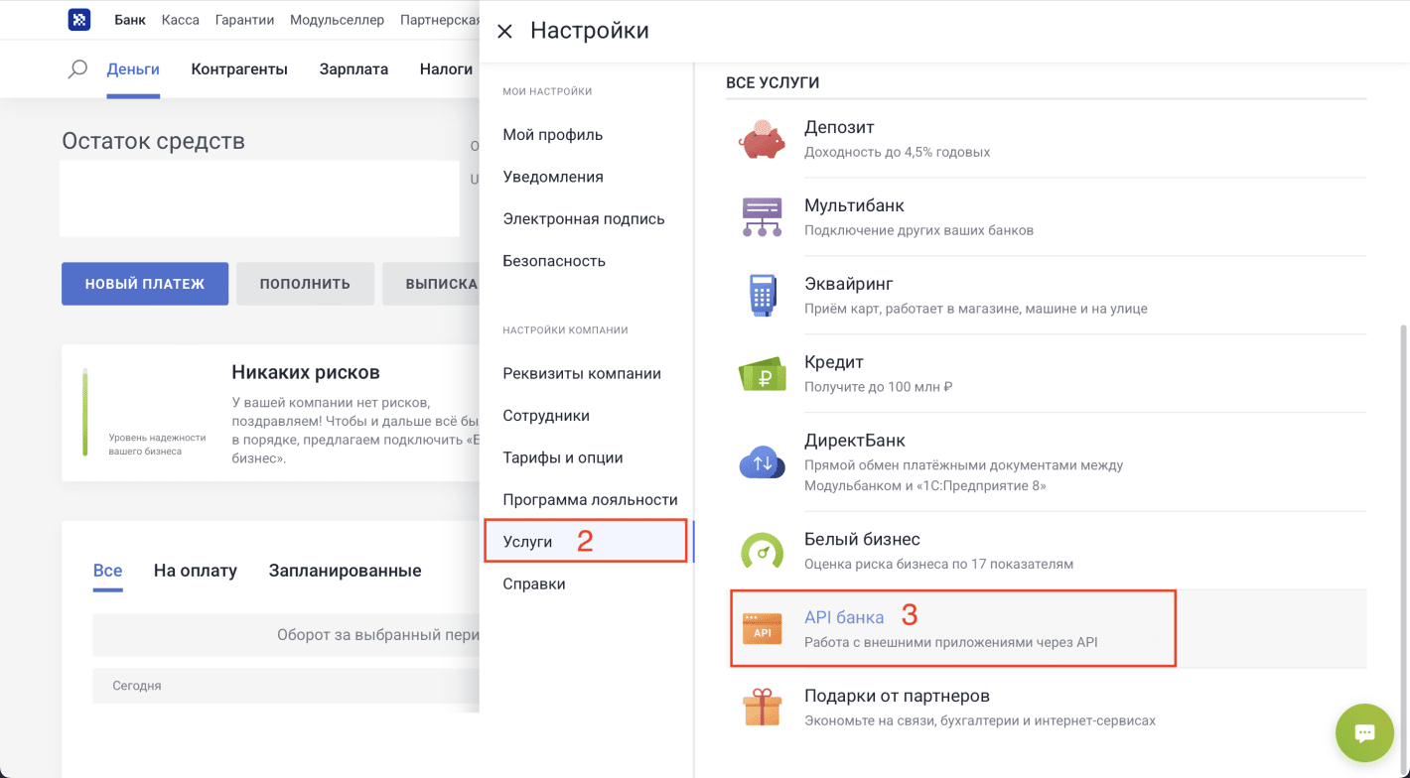Open the Зарплата section

[x=352, y=68]
